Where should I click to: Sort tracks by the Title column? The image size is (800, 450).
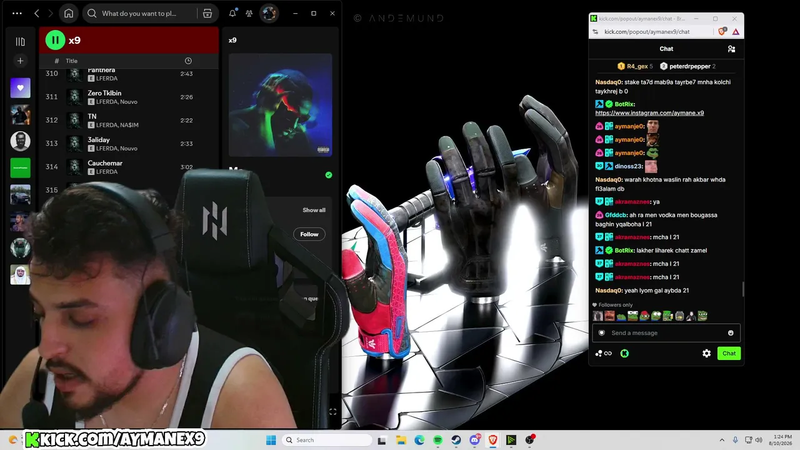coord(72,61)
